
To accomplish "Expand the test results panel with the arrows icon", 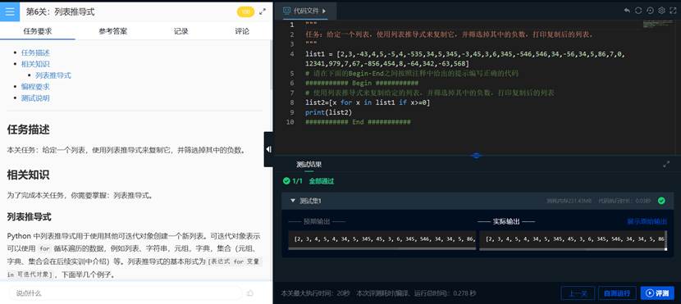I will coord(666,164).
